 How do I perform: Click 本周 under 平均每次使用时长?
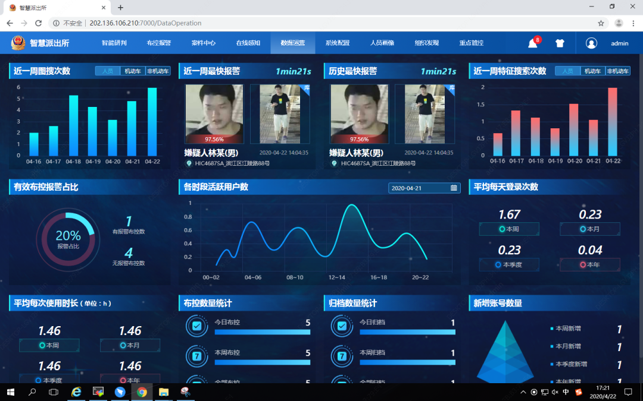click(x=49, y=345)
